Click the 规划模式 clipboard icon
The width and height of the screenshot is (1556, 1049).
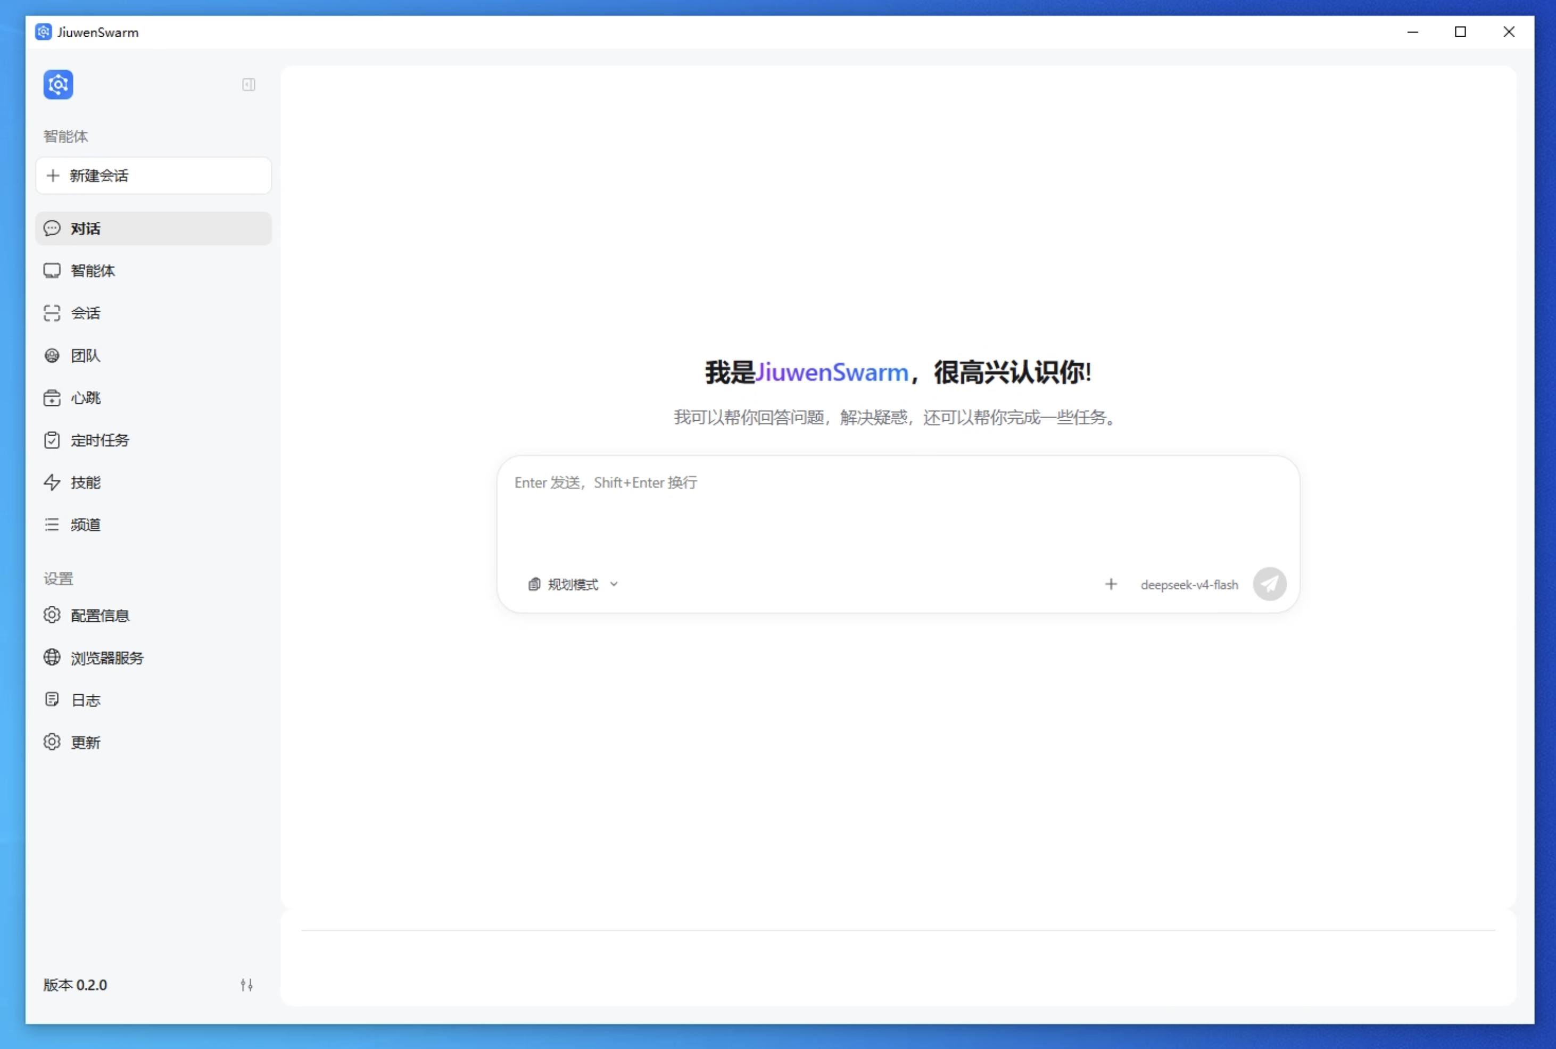[x=534, y=585]
